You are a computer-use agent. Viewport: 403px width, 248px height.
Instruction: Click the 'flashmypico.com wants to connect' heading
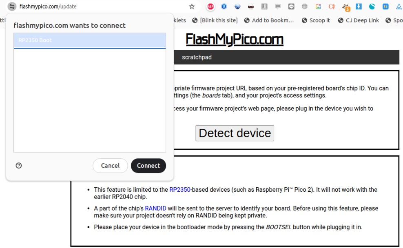(69, 25)
